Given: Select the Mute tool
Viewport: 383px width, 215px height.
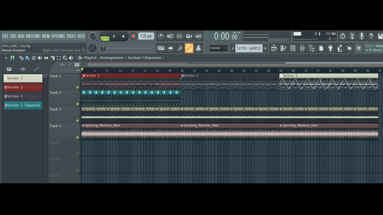Looking at the screenshot, I should (40, 58).
